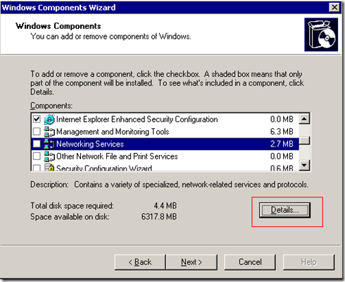This screenshot has height=282, width=345.
Task: Click the 4.4 MB total disk space value
Action: point(165,206)
